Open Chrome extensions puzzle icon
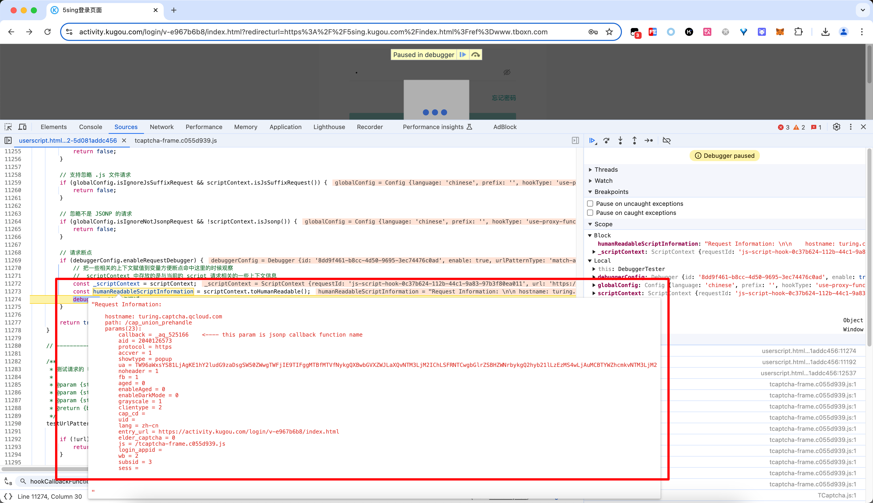 [798, 32]
